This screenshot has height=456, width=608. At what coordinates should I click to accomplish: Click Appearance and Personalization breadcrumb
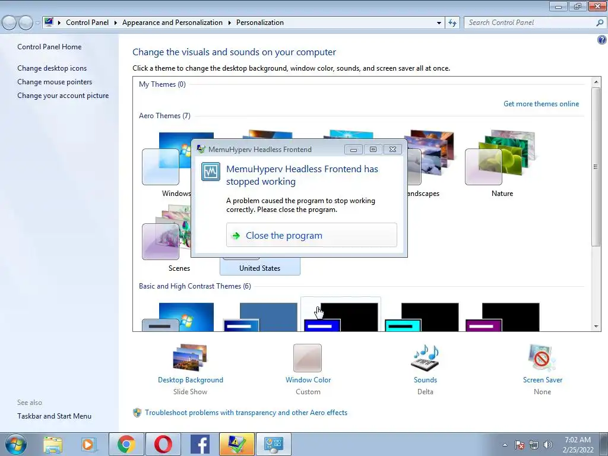click(x=172, y=23)
